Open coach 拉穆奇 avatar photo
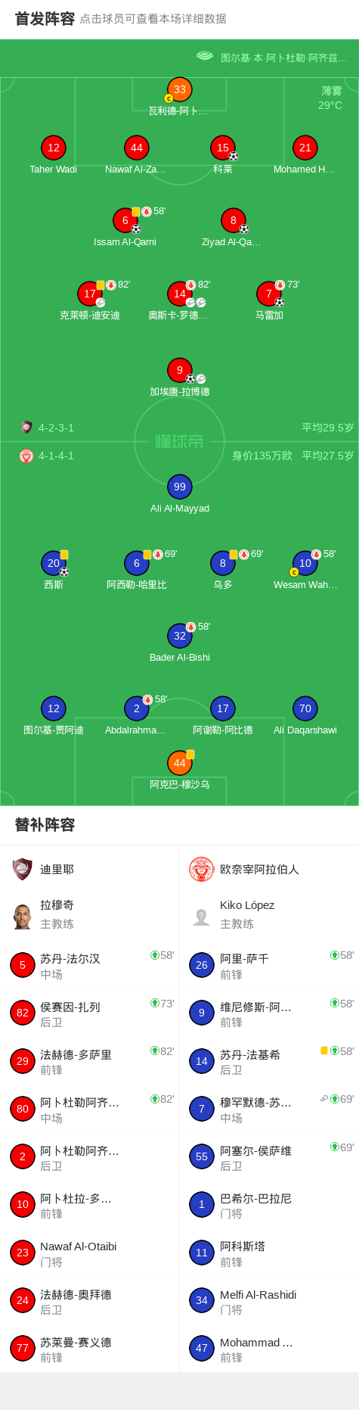Viewport: 359px width, 1410px height. pos(23,917)
